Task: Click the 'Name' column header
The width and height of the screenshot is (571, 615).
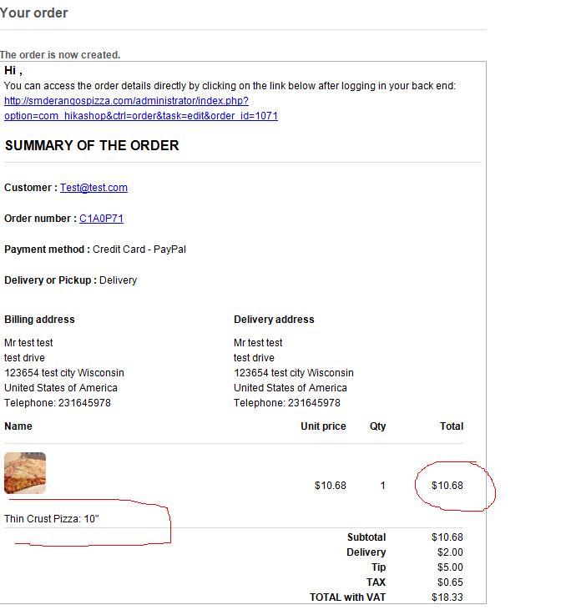Action: click(x=18, y=426)
